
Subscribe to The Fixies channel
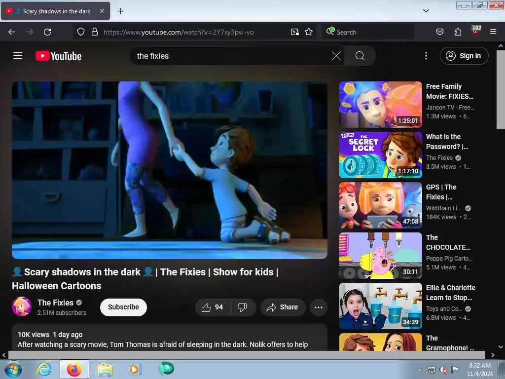123,307
